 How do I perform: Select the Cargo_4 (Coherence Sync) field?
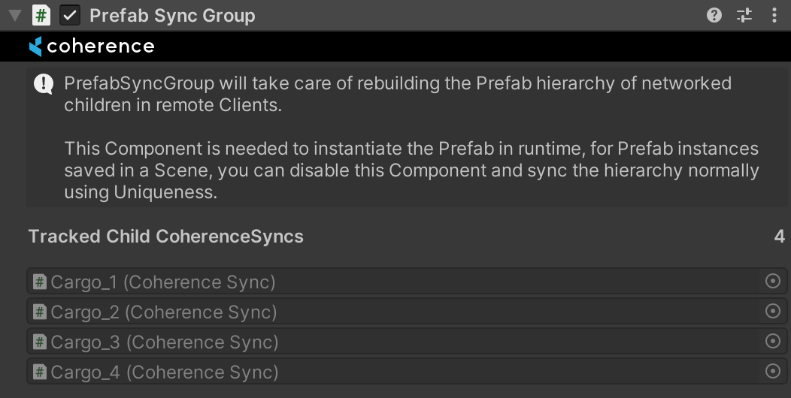376,372
